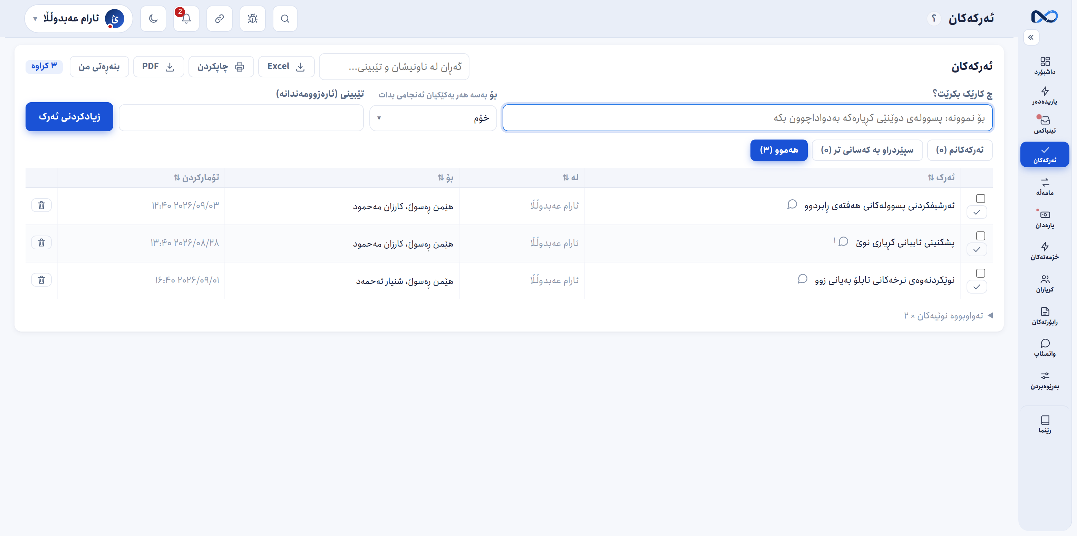
Task: Delete the نوێکردنەوەی نرخەکانی task via trash icon
Action: pyautogui.click(x=41, y=279)
